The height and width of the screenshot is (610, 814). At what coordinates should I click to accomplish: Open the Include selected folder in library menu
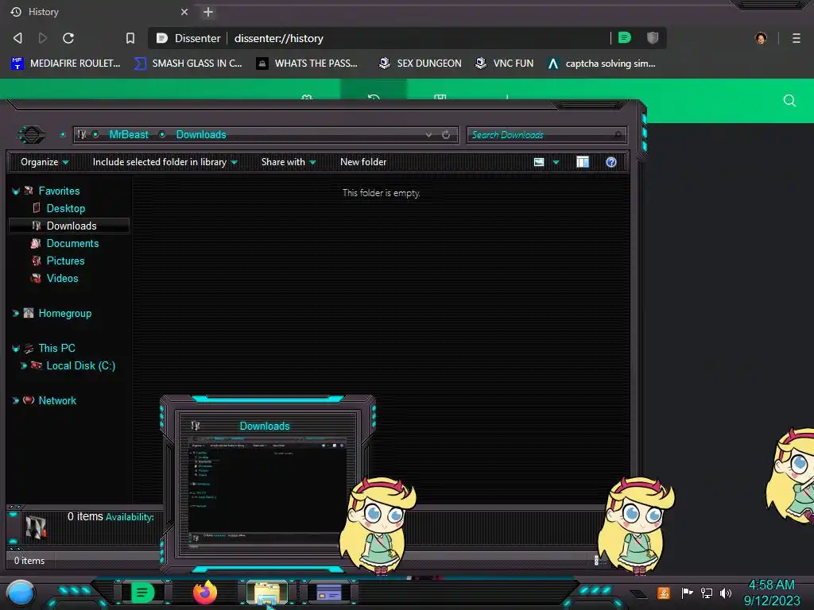165,162
